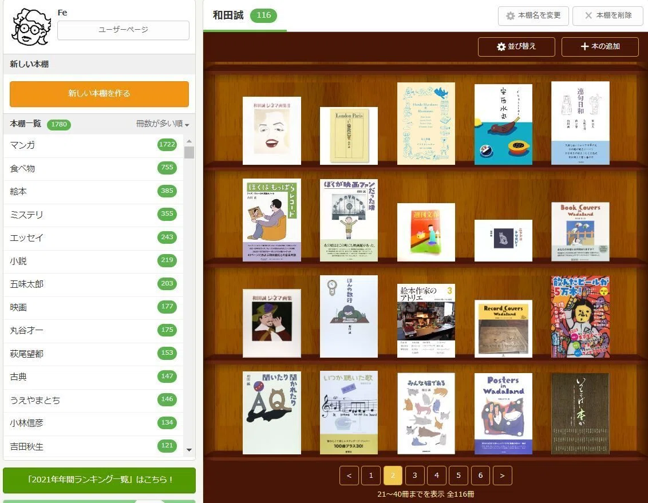Open the 古典 bookshelf

tap(93, 376)
